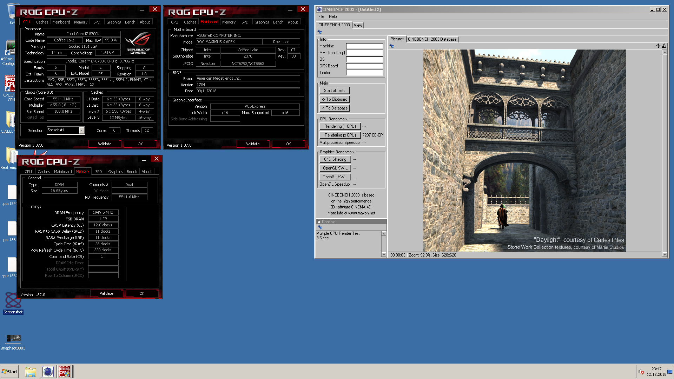The height and width of the screenshot is (379, 674).
Task: Click the picture viewer vertical scrollbar
Action: point(664,153)
